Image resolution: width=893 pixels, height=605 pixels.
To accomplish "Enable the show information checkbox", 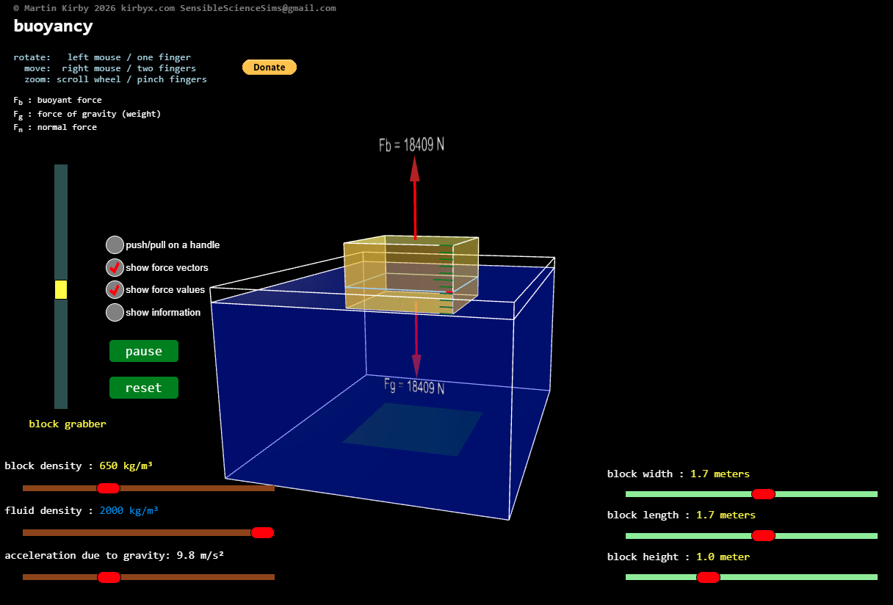I will 115,312.
